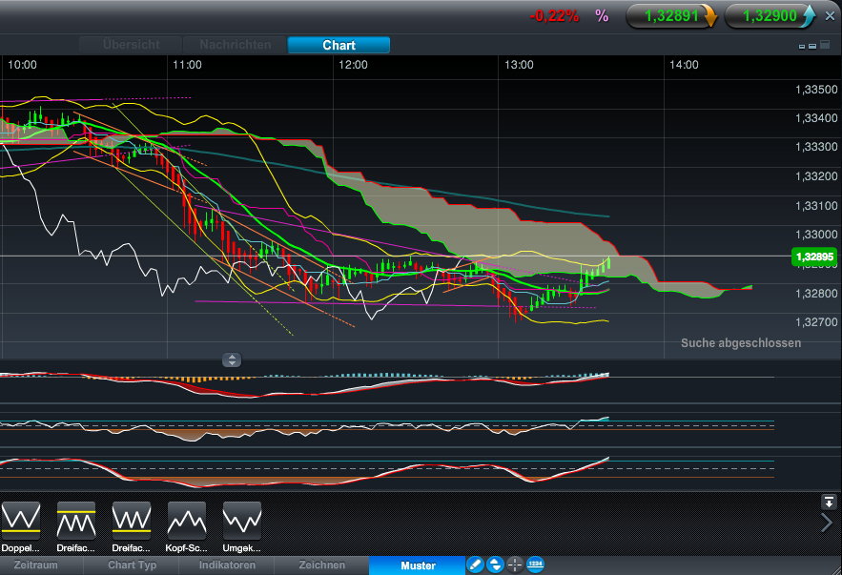This screenshot has width=842, height=575.
Task: Click the pink percent symbol
Action: tap(602, 15)
